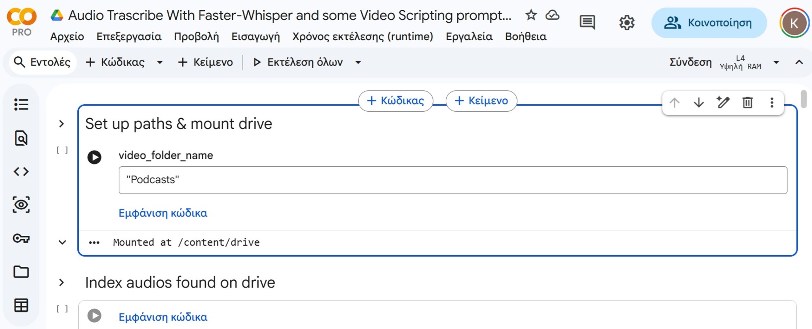Viewport: 812px width, 329px height.
Task: Open the Εντολές command search
Action: click(43, 62)
